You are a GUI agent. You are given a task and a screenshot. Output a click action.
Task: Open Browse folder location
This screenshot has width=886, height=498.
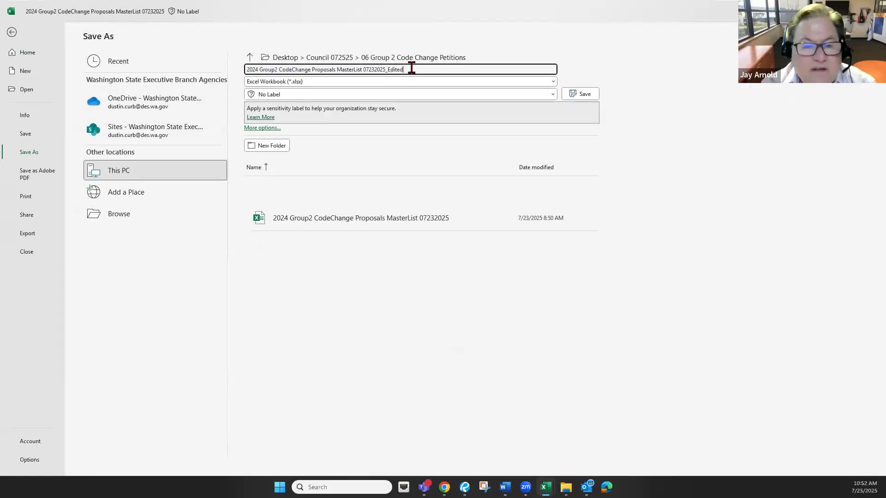click(119, 214)
